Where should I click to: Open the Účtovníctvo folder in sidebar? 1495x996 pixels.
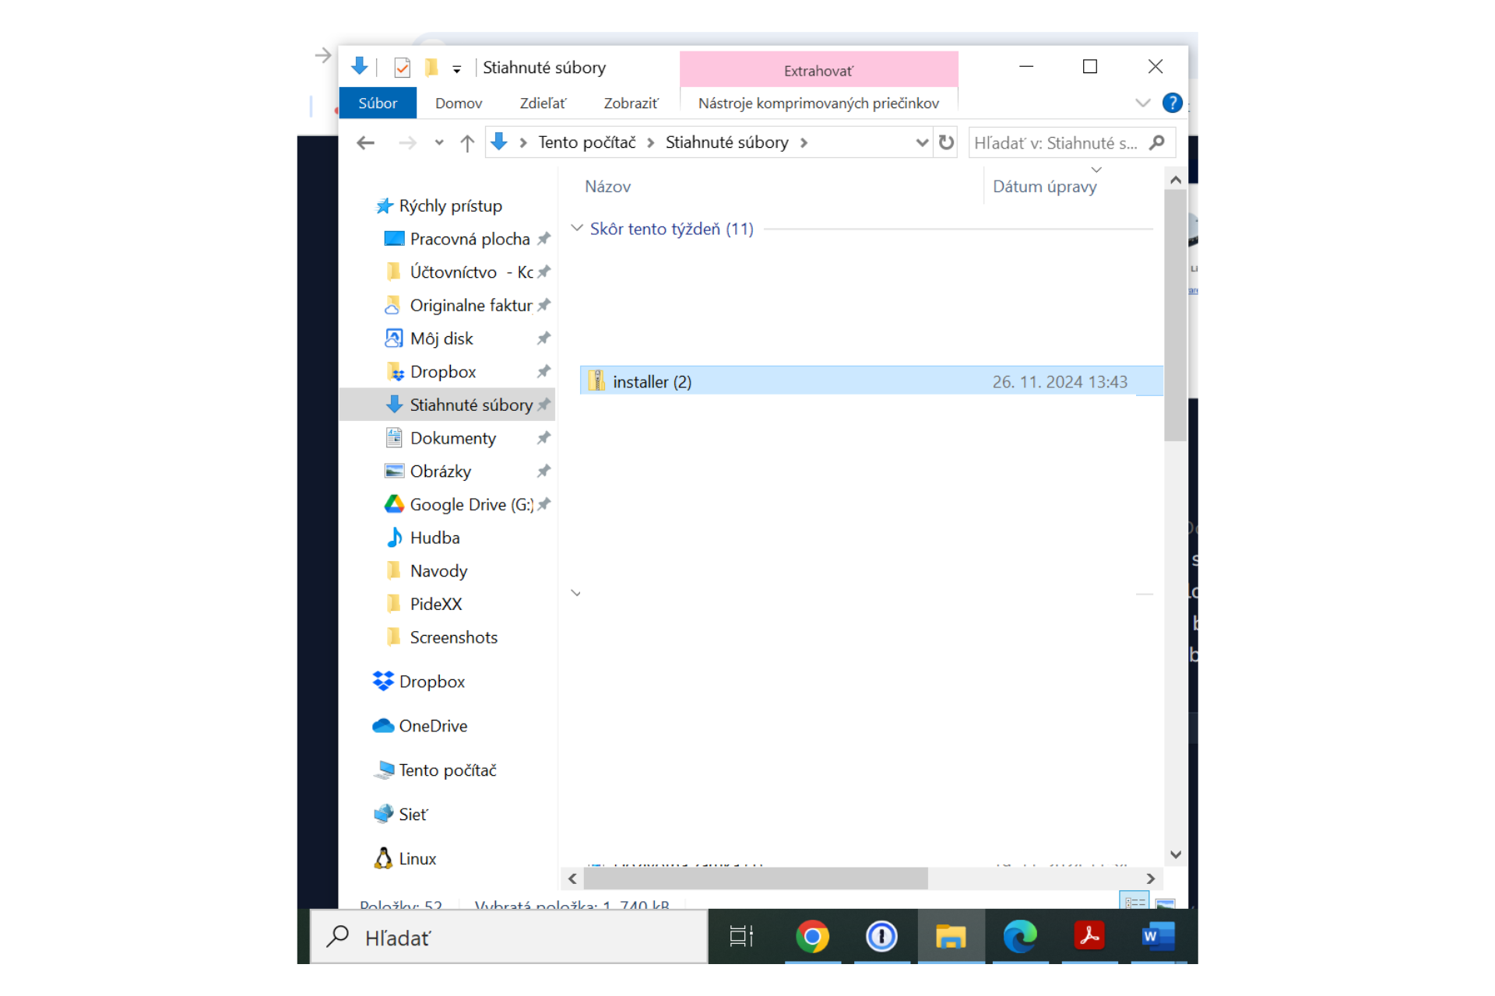tap(471, 272)
